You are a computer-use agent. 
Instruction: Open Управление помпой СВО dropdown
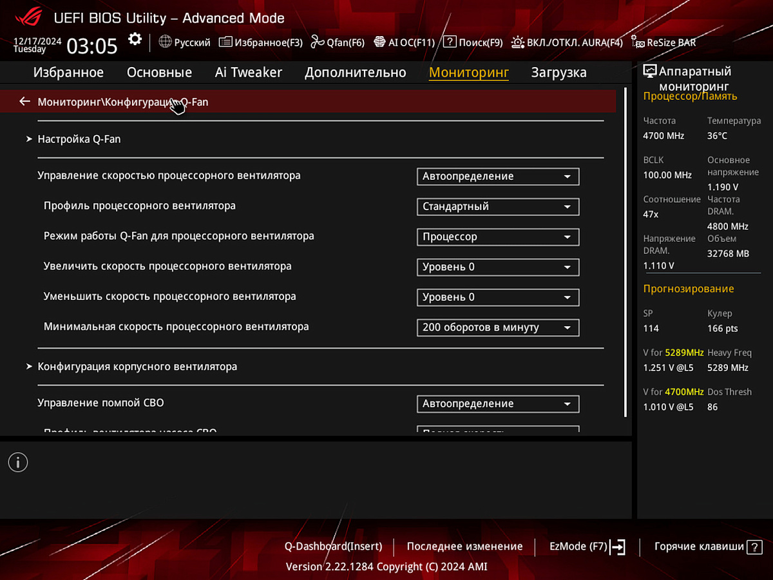coord(498,404)
